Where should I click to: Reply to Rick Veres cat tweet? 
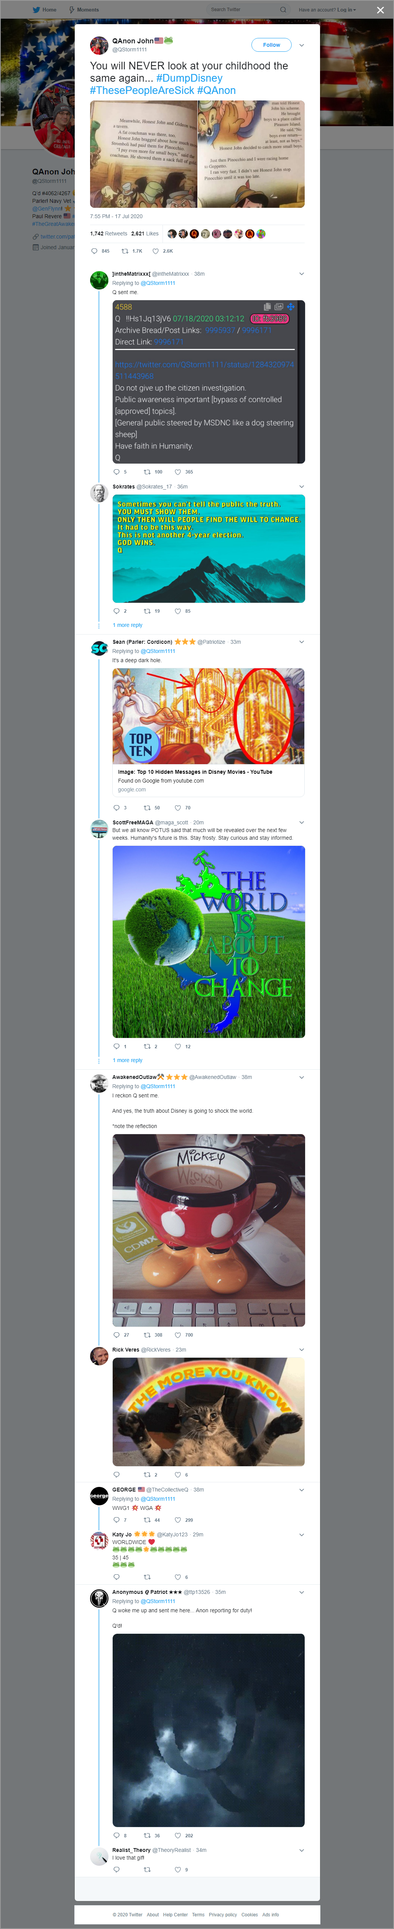pos(116,1475)
